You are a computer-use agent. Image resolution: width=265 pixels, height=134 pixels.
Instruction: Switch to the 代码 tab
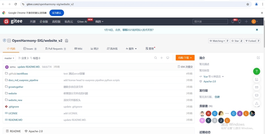(11, 48)
